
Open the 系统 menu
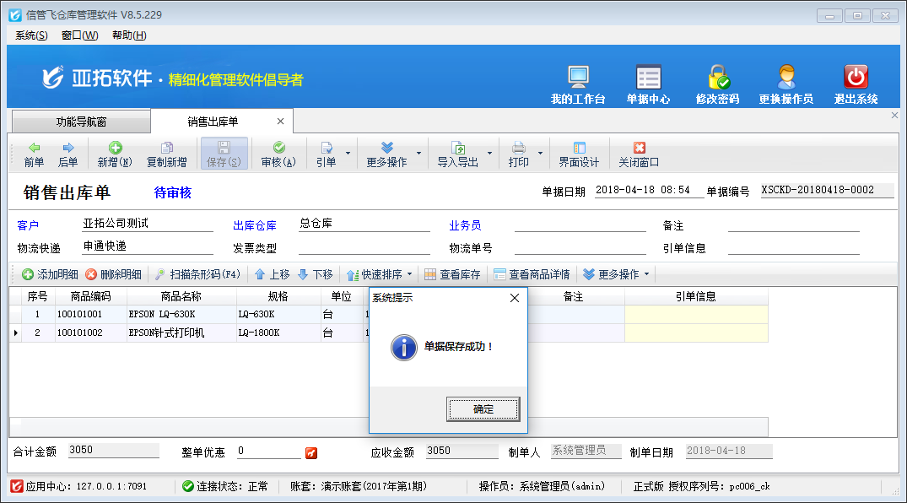click(31, 35)
